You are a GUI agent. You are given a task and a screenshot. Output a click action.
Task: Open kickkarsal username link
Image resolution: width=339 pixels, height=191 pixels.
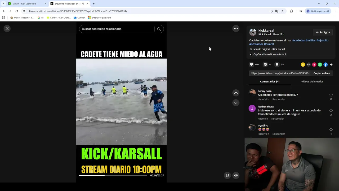click(266, 31)
